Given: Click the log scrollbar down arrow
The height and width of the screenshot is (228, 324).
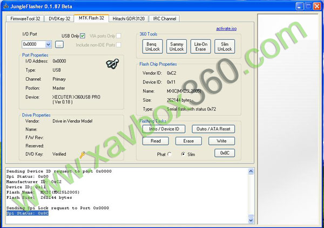Looking at the screenshot, I should (251, 220).
